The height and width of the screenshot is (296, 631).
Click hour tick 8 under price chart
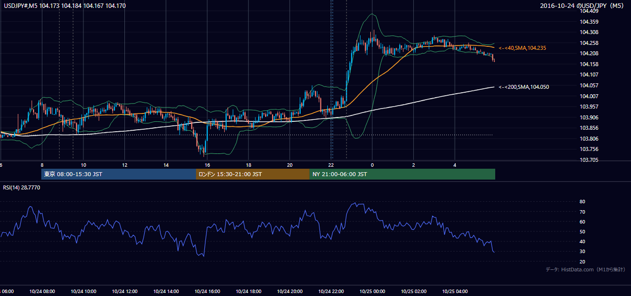coord(42,165)
